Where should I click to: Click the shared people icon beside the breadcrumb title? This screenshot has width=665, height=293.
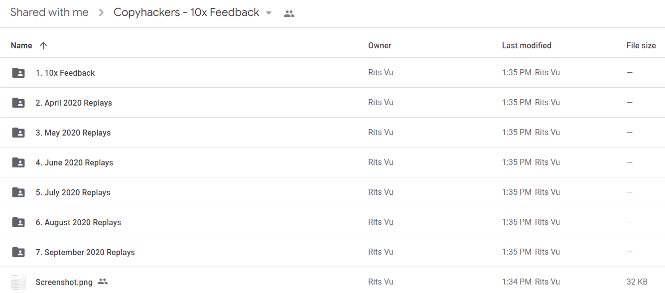(x=289, y=13)
